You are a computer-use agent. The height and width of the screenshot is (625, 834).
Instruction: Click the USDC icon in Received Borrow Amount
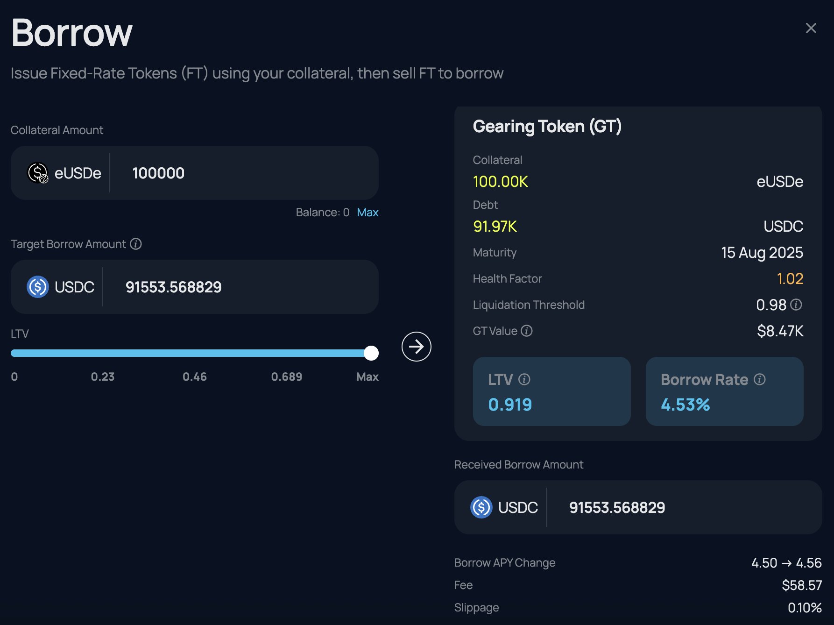pos(481,507)
